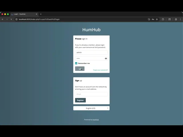The height and width of the screenshot is (137, 183).
Task: Focus the username field containing admin
Action: click(x=91, y=53)
